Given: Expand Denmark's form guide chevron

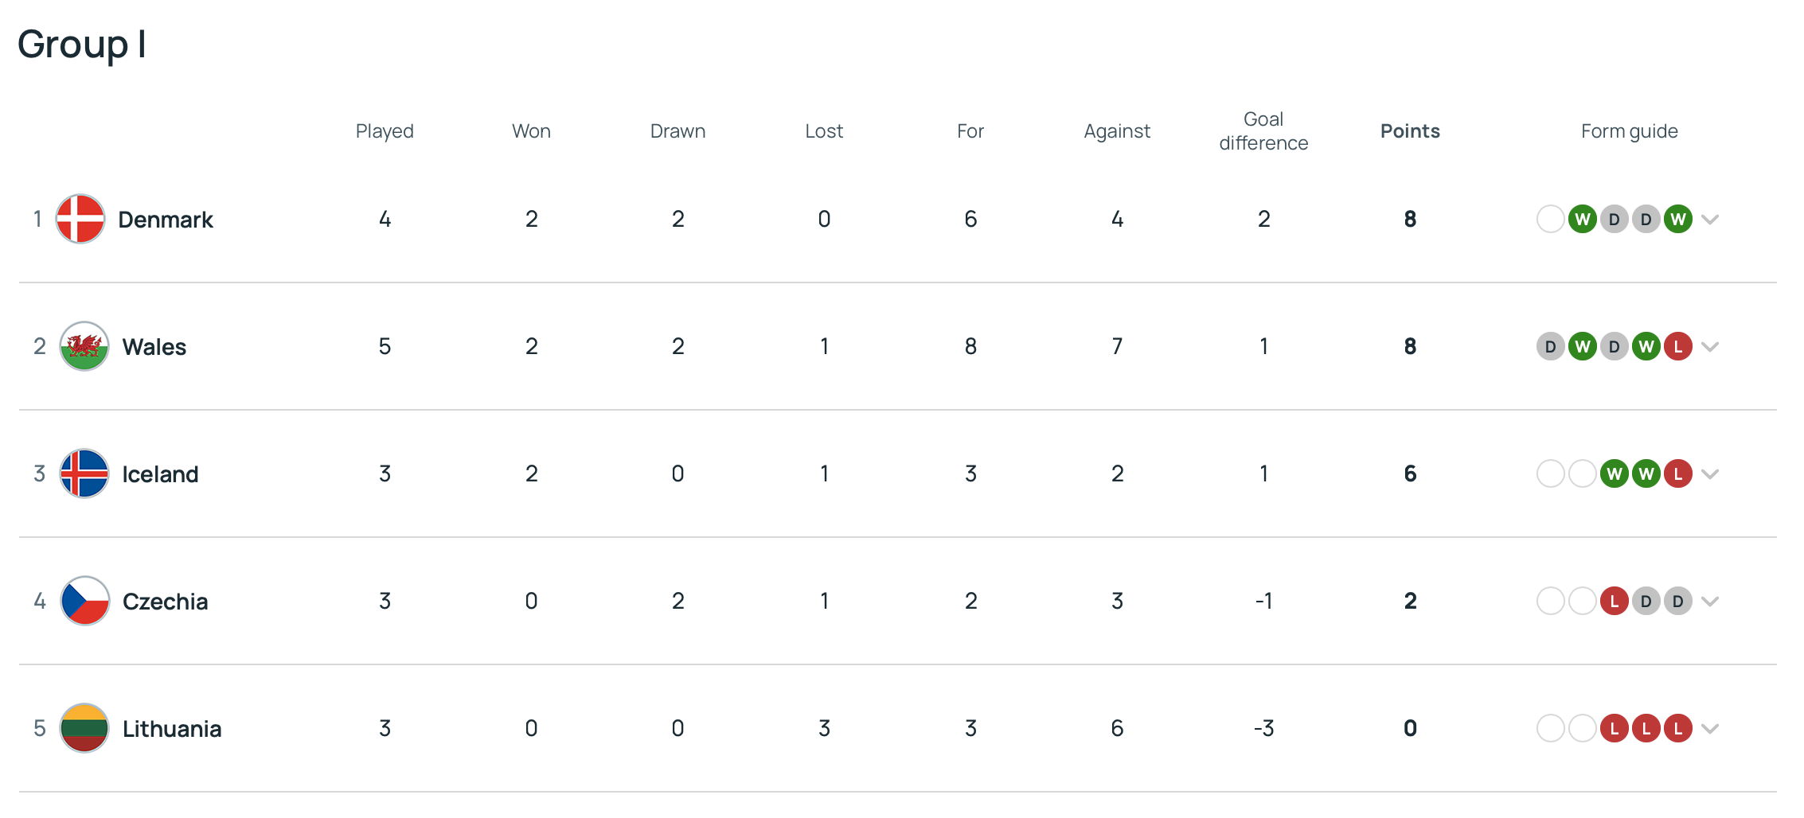Looking at the screenshot, I should click(x=1710, y=219).
